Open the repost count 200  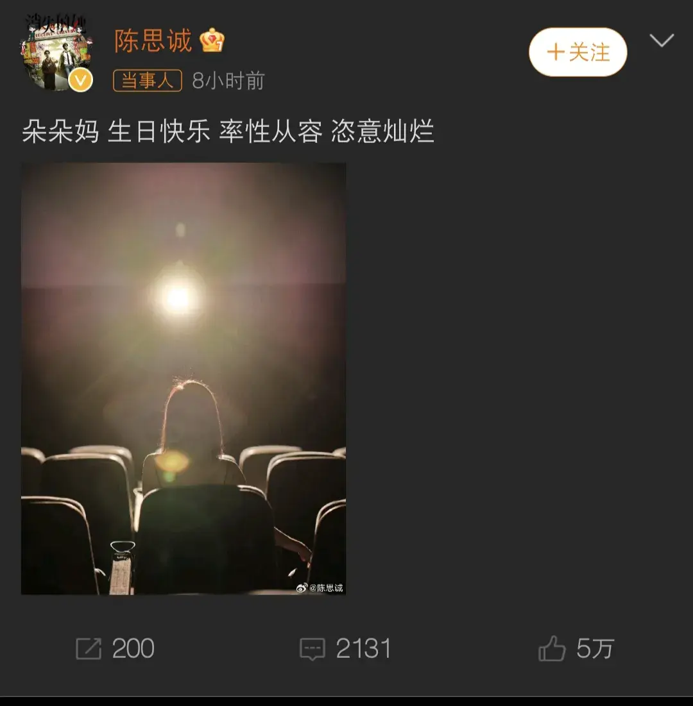pos(133,649)
